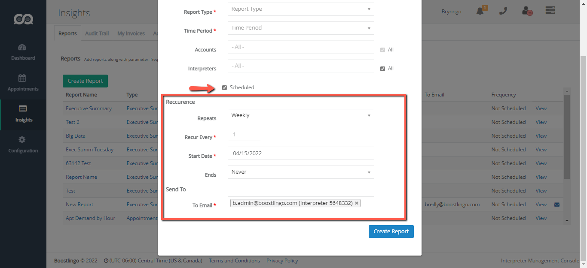Expand the Time Period dropdown

click(x=301, y=28)
